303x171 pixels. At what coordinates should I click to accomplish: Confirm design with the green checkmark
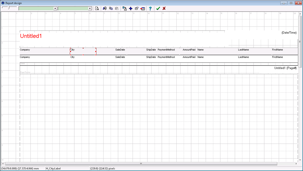pos(158,8)
